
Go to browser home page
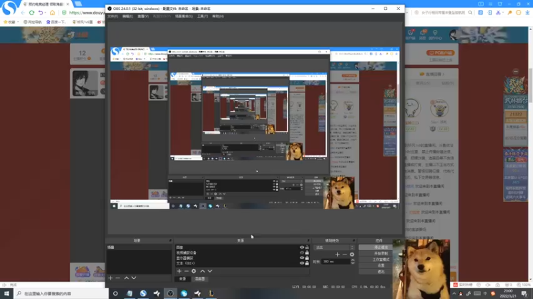click(53, 13)
